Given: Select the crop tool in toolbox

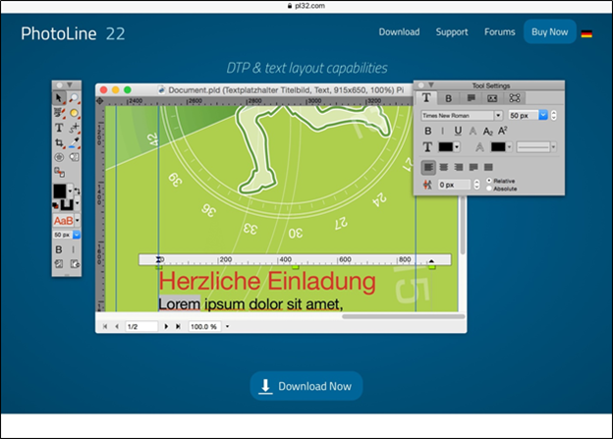Looking at the screenshot, I should pyautogui.click(x=59, y=142).
